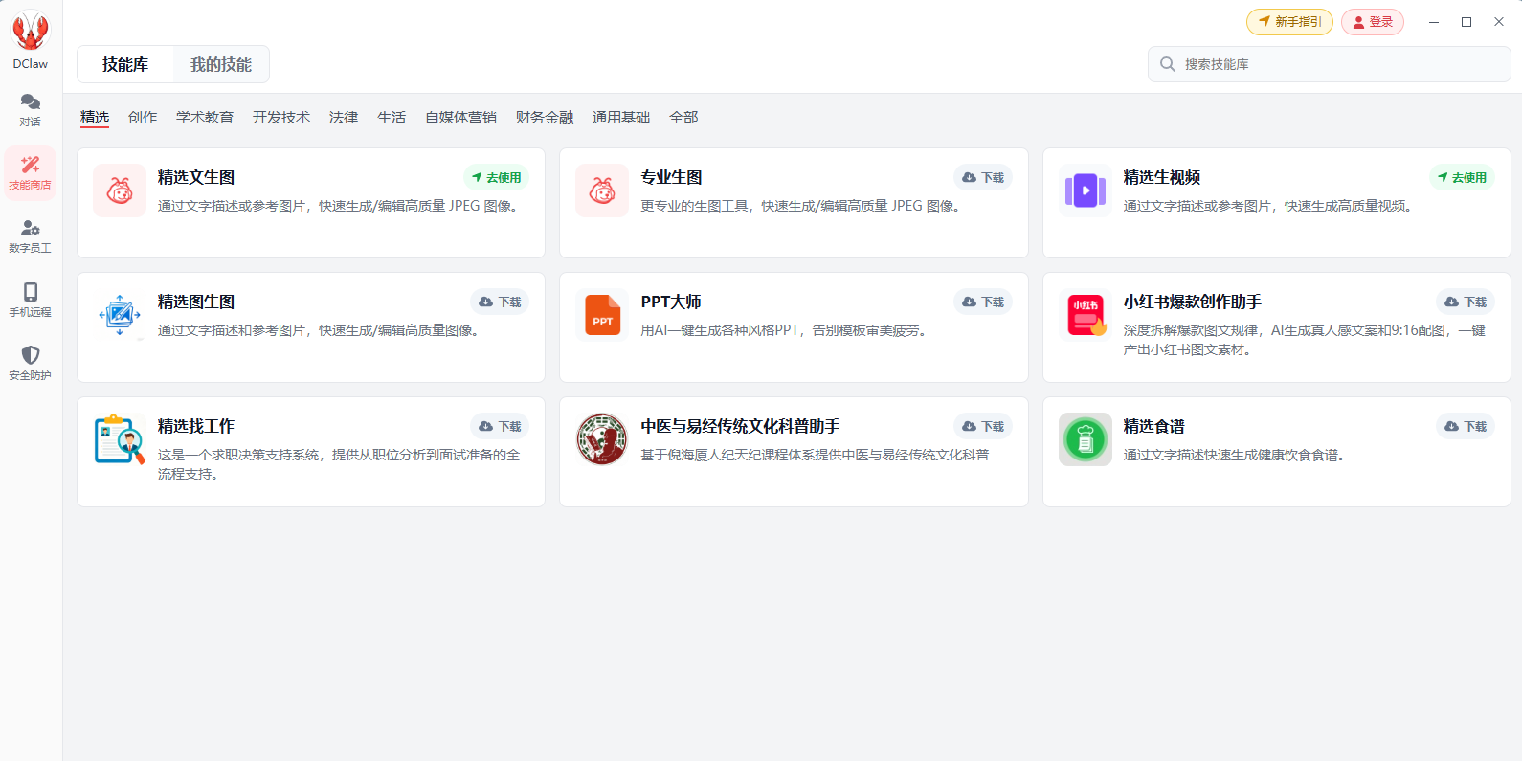Open the 安全防护 shield icon
The height and width of the screenshot is (761, 1522).
31,355
